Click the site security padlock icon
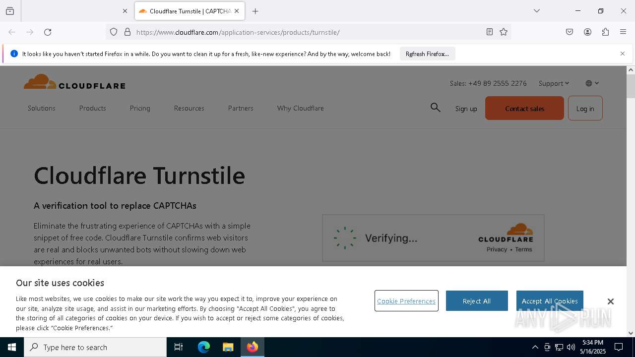The image size is (635, 357). 127,32
